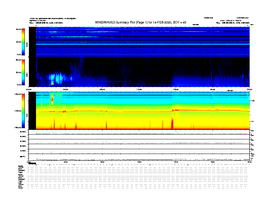Click the 10 frequency label beside the TNR panel

(252, 121)
